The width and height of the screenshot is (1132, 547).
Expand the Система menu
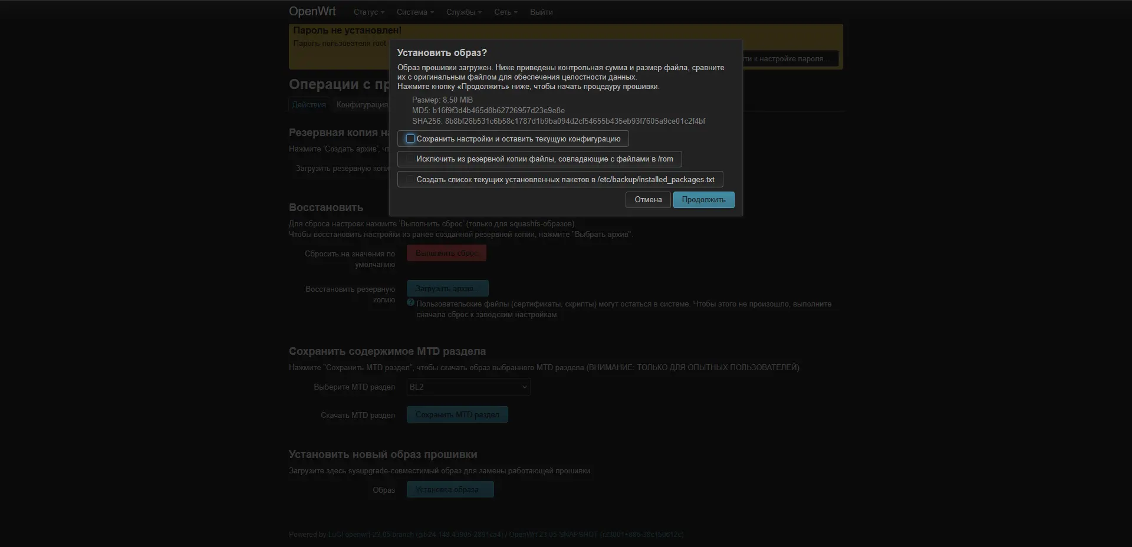[x=415, y=12]
